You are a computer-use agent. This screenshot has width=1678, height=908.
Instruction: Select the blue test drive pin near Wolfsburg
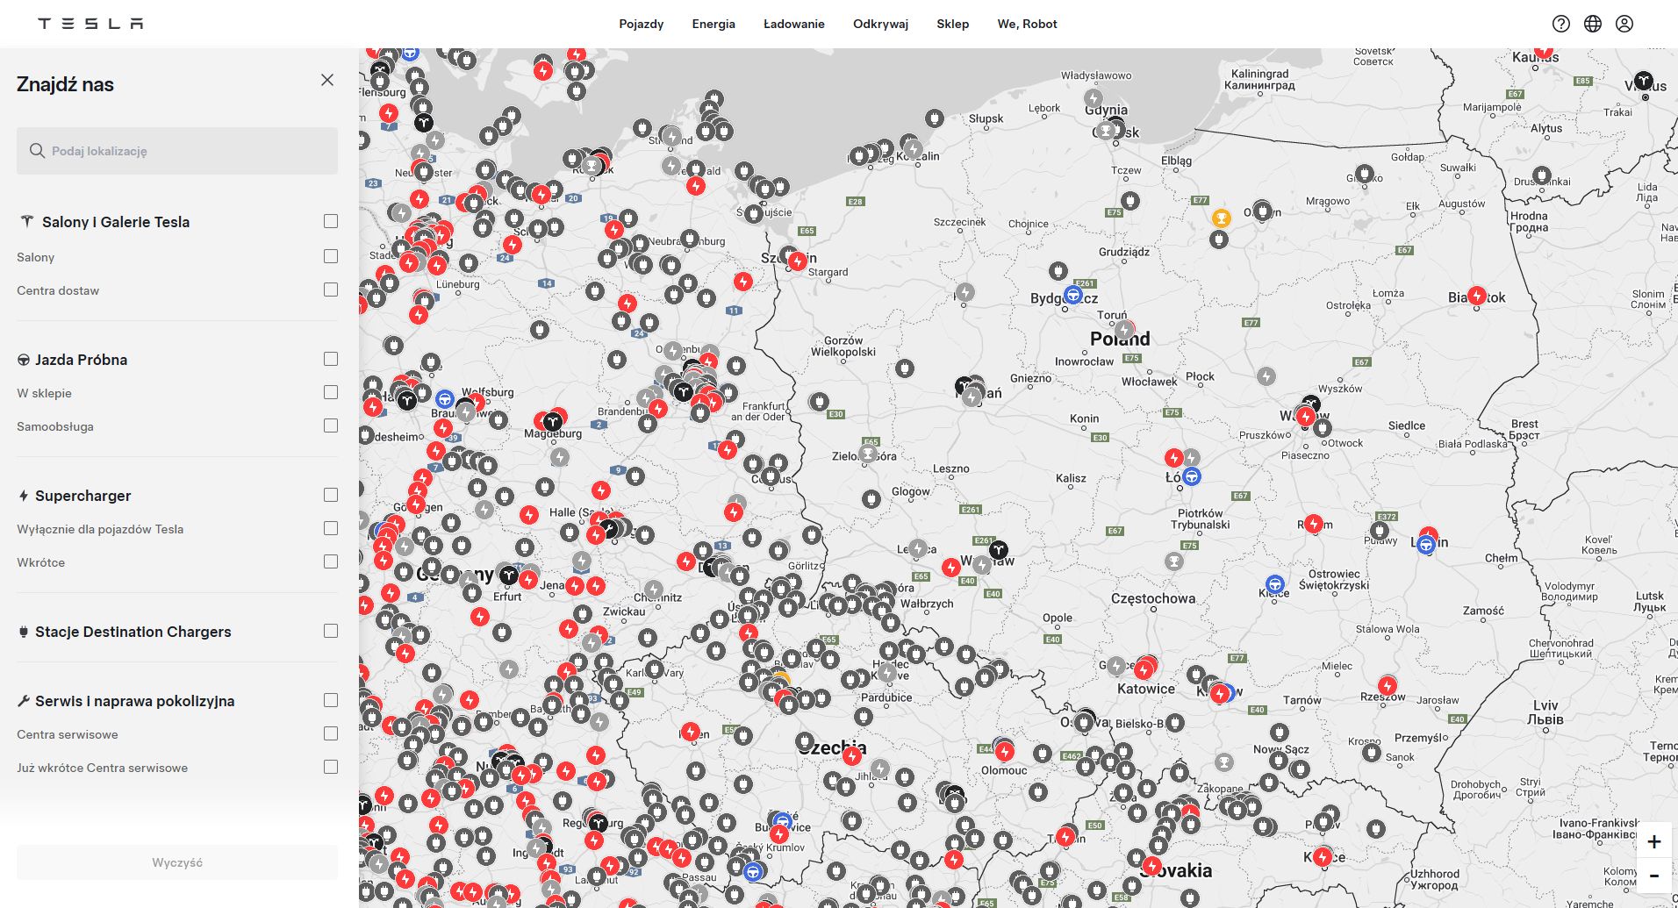[445, 400]
